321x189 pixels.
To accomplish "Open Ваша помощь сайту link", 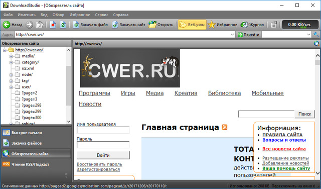I will pos(286,168).
